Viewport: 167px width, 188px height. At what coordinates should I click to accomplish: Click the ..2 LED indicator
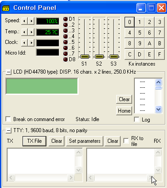(x=65, y=25)
